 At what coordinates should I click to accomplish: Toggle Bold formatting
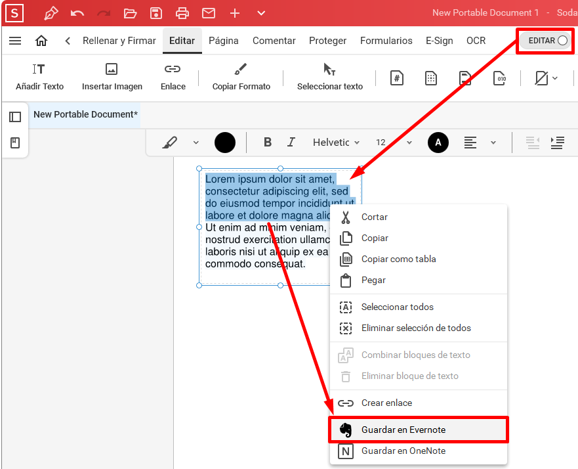268,142
